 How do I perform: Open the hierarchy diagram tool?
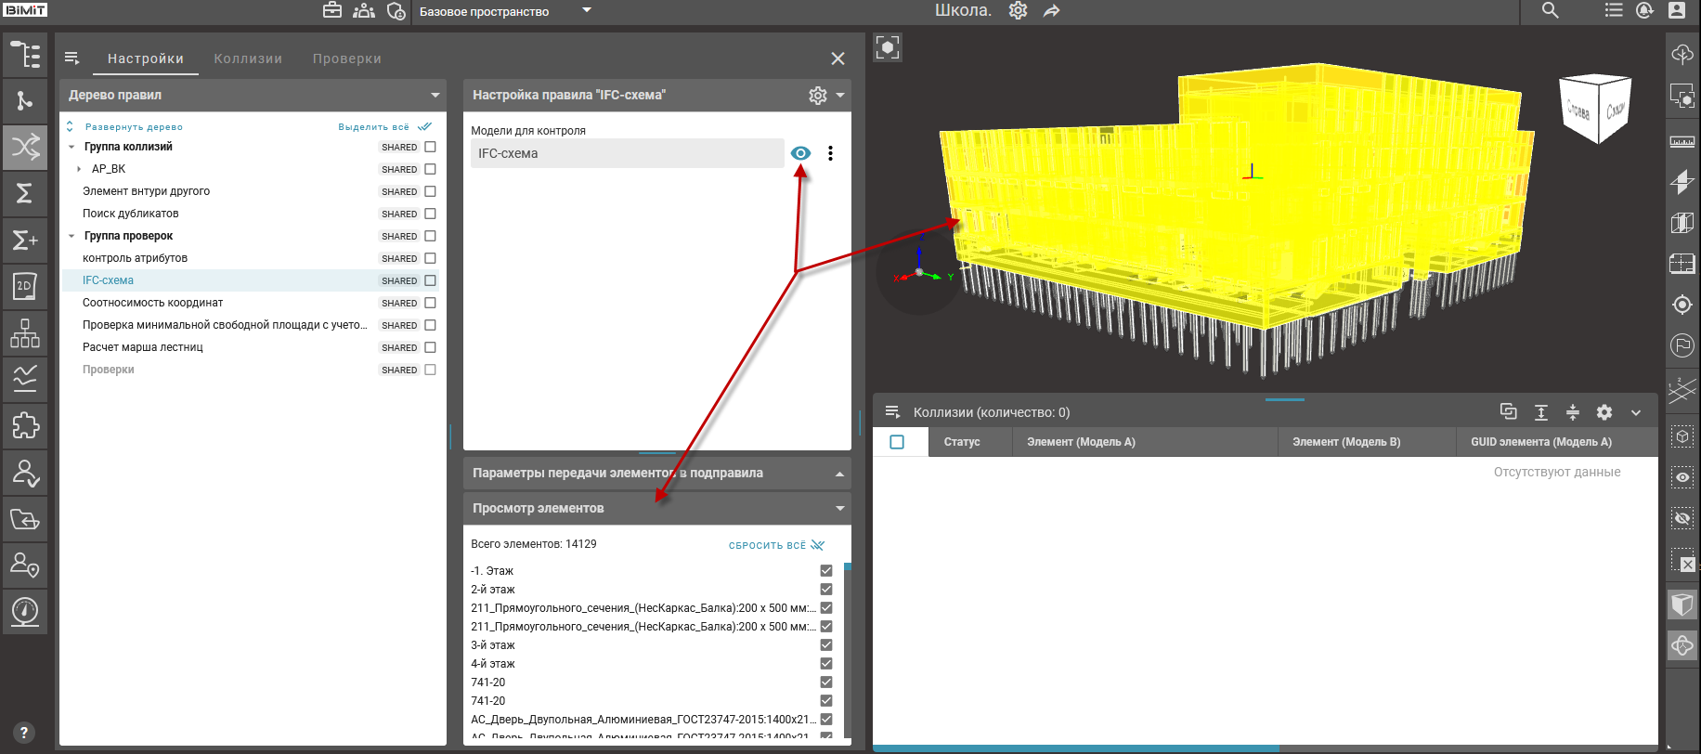25,332
